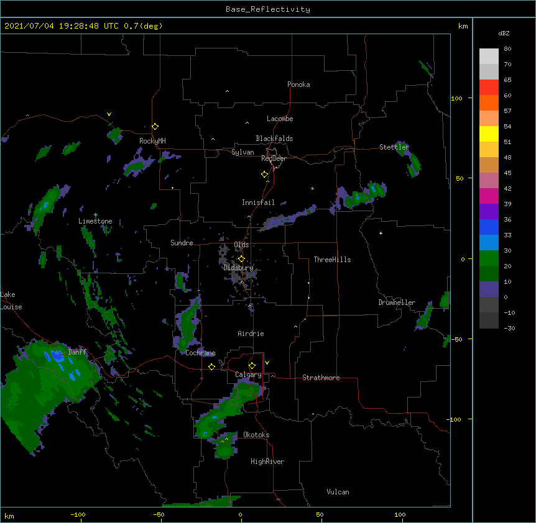This screenshot has height=523, width=536.
Task: Click the Airdrie city label
Action: (x=251, y=334)
